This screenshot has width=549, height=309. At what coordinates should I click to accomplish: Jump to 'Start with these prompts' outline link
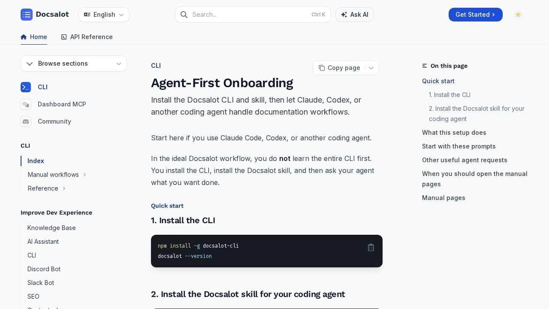[x=459, y=146]
